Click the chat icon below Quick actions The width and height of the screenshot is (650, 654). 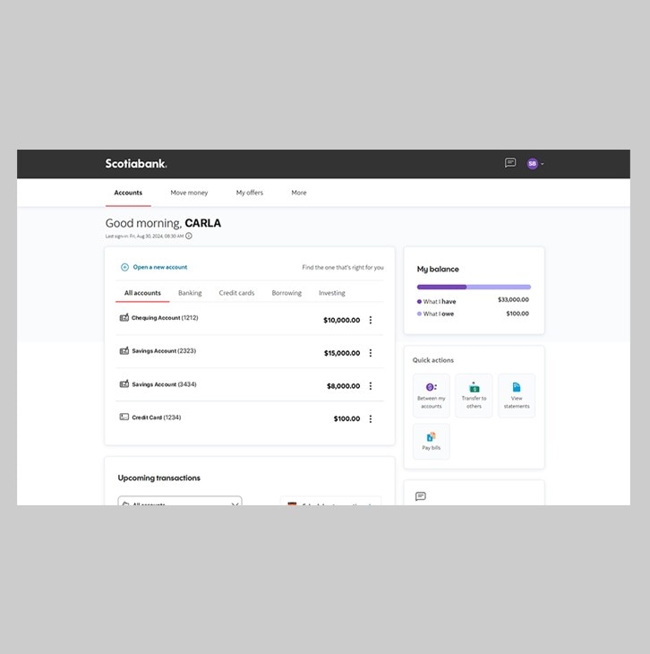(420, 496)
